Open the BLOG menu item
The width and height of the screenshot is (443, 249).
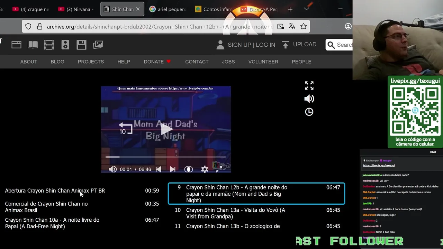[57, 62]
